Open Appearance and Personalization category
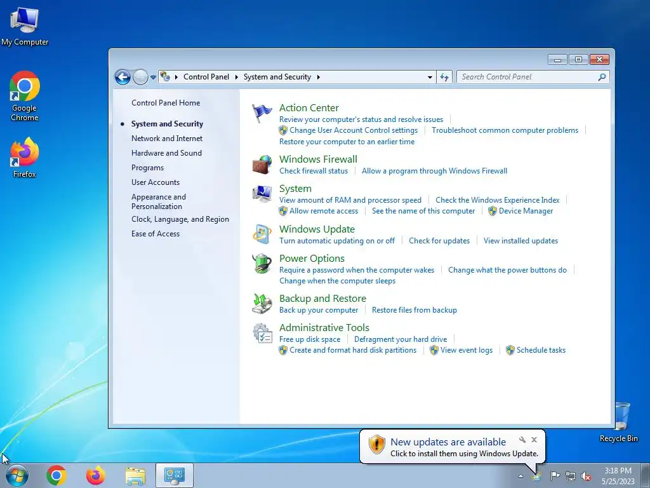This screenshot has height=488, width=650. point(159,201)
